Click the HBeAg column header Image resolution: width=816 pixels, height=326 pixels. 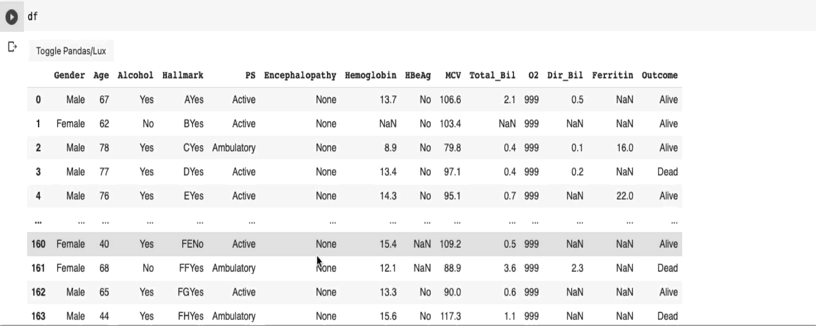point(418,76)
